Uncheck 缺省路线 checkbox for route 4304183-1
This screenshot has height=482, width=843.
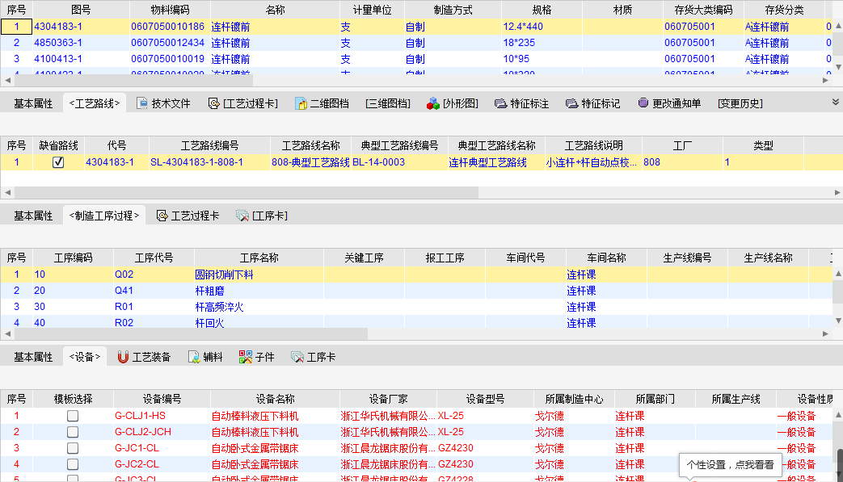point(58,162)
